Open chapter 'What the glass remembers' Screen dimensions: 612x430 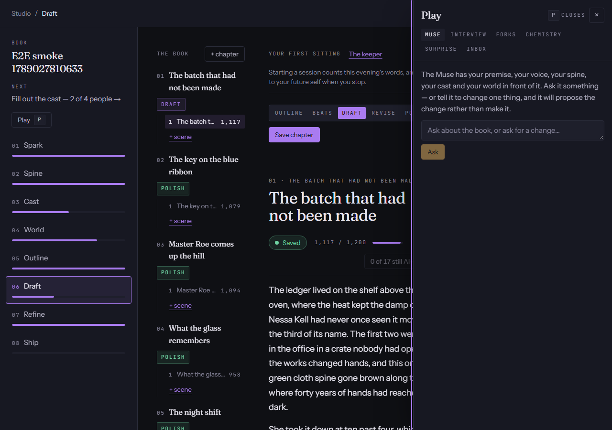(x=195, y=334)
